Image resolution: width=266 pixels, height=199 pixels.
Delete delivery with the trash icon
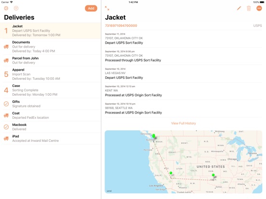pos(249,8)
